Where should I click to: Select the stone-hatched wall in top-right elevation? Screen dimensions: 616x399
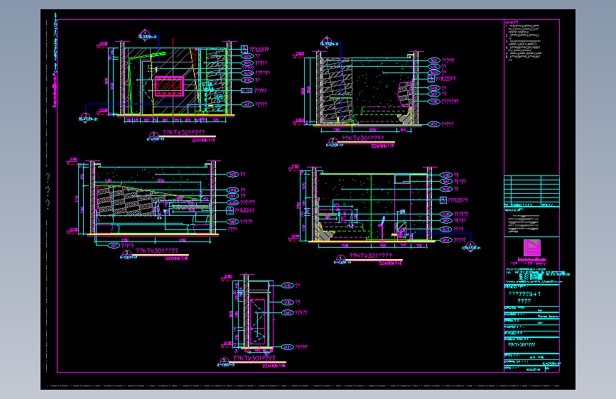coord(337,90)
